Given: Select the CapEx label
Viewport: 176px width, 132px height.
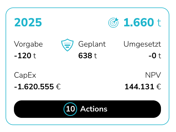Looking at the screenshot, I should [25, 75].
